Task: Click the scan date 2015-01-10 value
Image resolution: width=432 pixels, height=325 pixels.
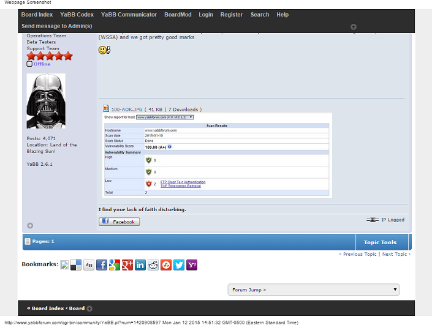Action: (154, 136)
